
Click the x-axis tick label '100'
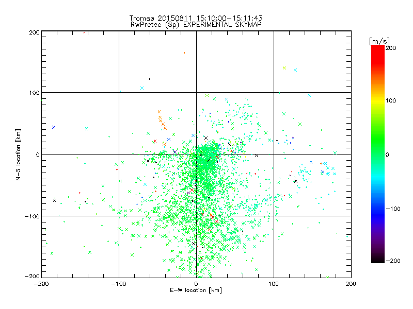274,284
